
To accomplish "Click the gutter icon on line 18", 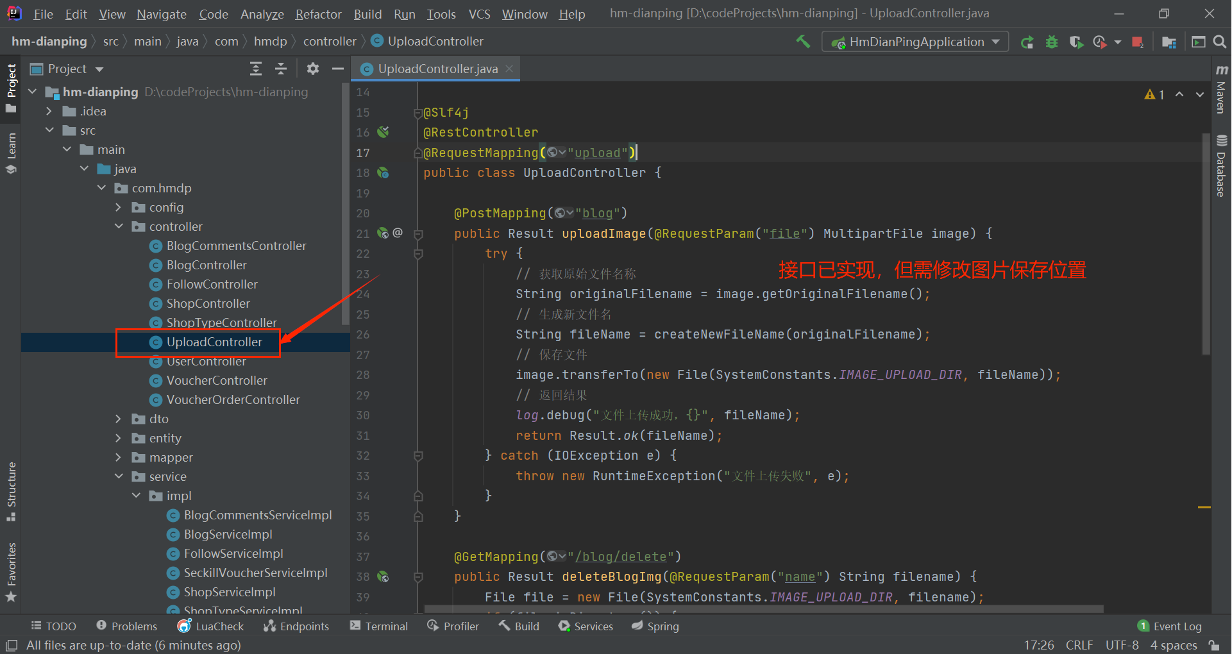I will (383, 172).
